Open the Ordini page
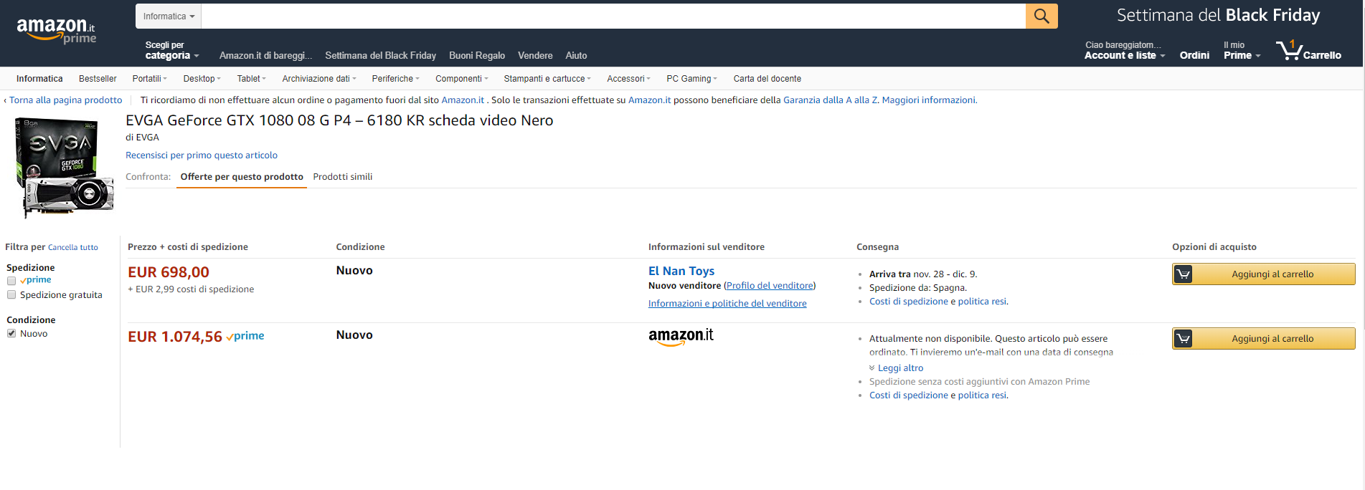1365x490 pixels. (x=1194, y=55)
